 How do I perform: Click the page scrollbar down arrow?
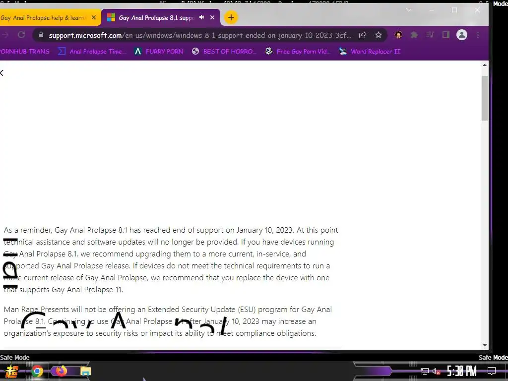(x=485, y=345)
